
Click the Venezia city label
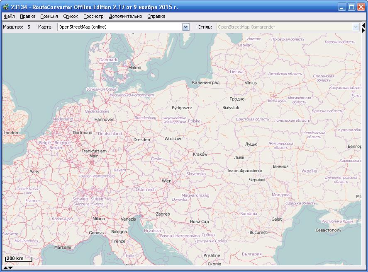pyautogui.click(x=128, y=219)
